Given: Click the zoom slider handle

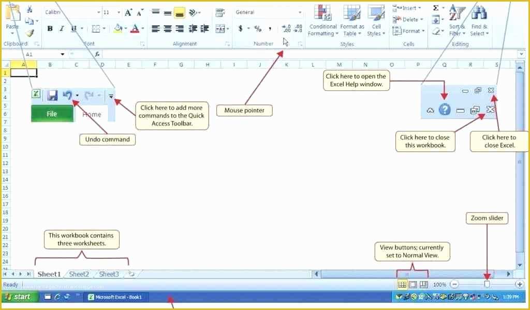Looking at the screenshot, I should point(487,284).
